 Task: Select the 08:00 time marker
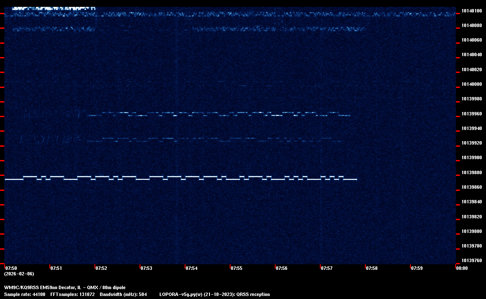(462, 268)
